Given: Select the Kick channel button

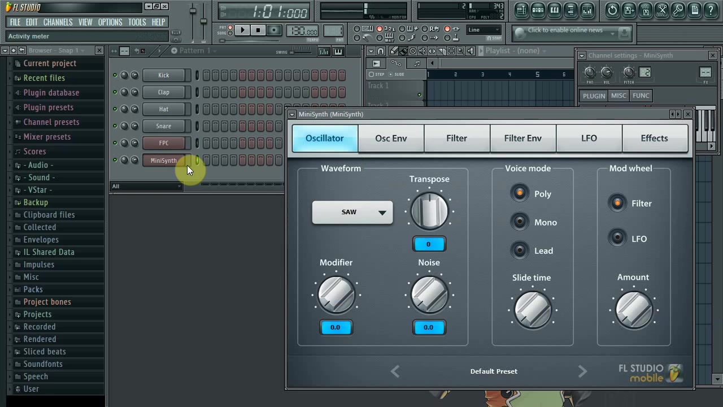Looking at the screenshot, I should coord(164,75).
